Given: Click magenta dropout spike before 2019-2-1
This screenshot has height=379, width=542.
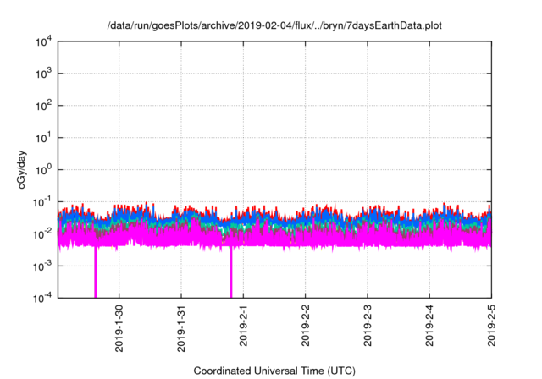Looking at the screenshot, I should pos(231,272).
